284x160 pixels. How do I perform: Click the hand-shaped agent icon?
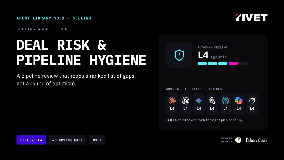tap(212, 101)
